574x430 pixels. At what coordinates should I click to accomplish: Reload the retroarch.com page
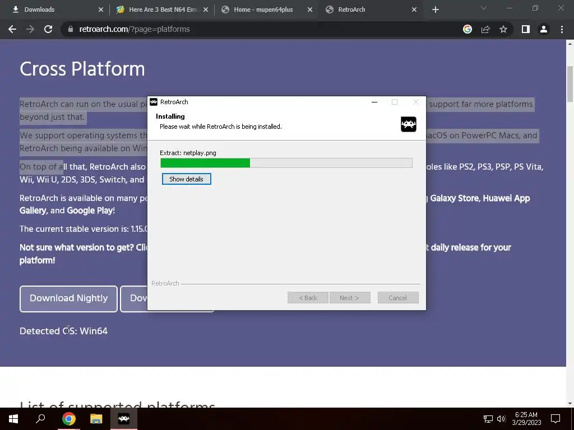48,29
